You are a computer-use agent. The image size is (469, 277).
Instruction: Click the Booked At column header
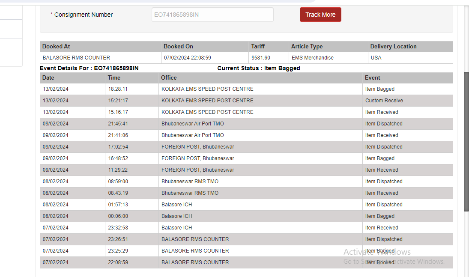[x=101, y=46]
